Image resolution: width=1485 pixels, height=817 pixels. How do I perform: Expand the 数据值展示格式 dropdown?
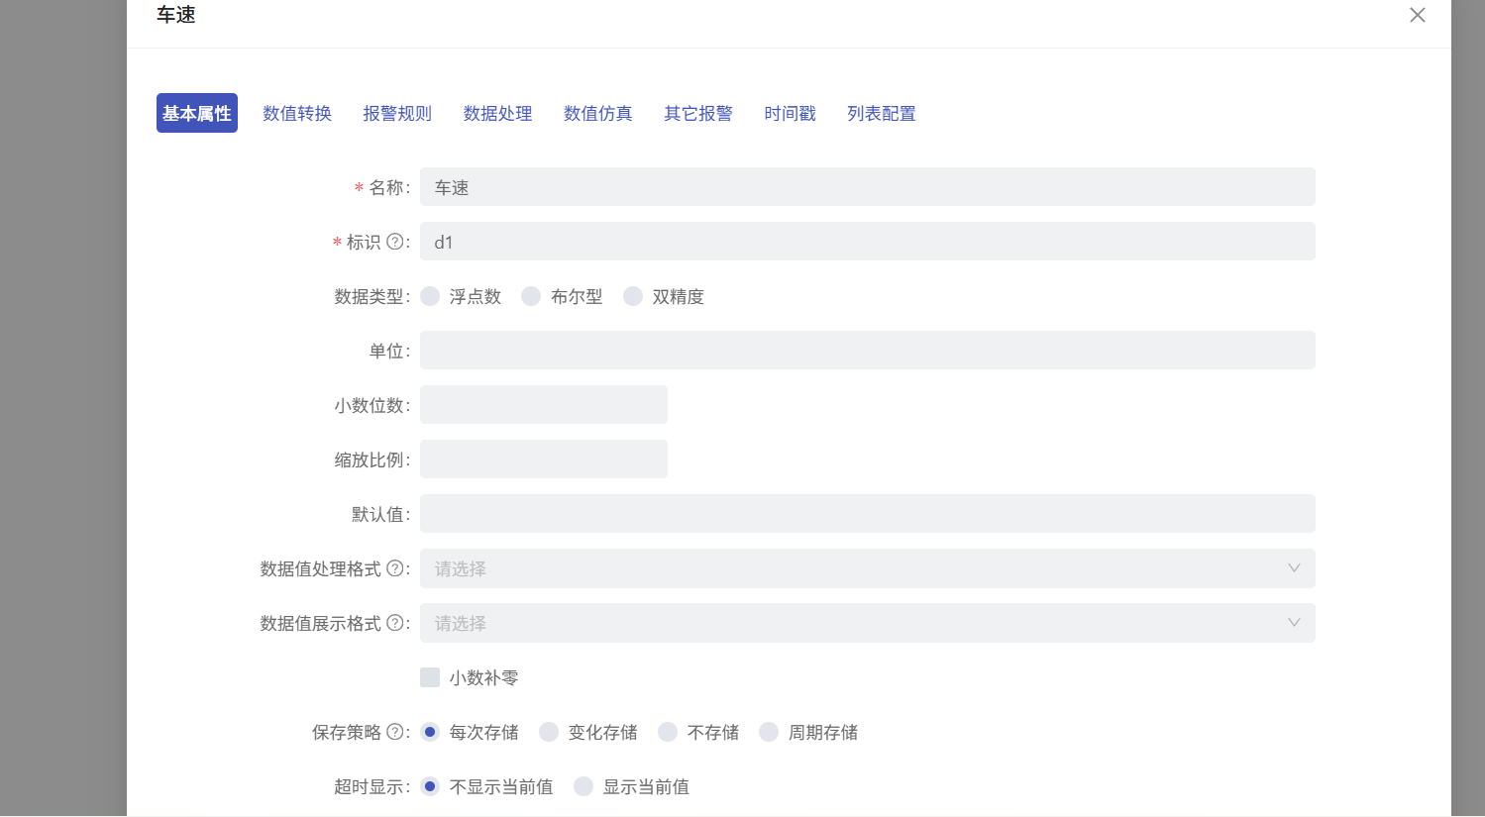867,623
